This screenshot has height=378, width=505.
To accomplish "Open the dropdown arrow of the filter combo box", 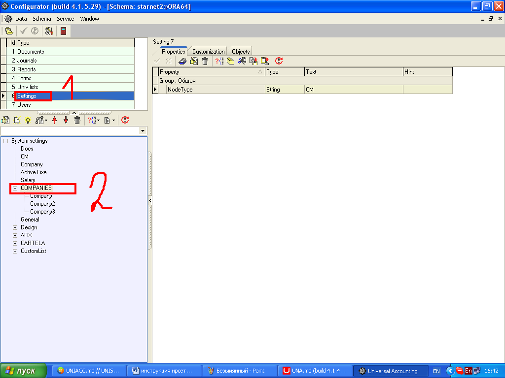I will [143, 131].
